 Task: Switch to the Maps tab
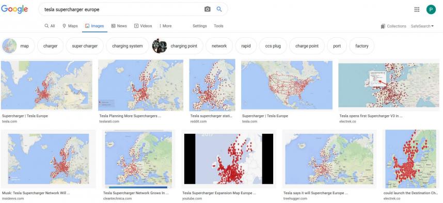(70, 26)
